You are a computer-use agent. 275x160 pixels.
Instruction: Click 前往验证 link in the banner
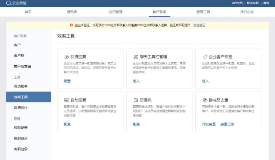(199, 25)
